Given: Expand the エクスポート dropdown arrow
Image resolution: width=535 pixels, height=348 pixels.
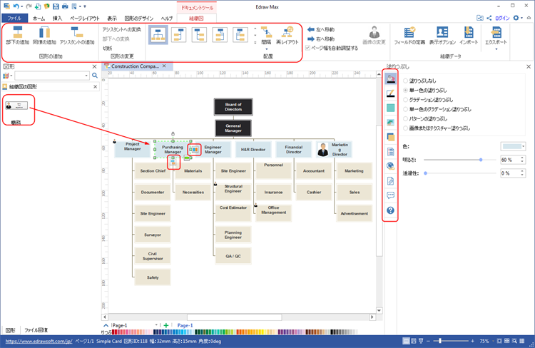Looking at the screenshot, I should pos(496,49).
